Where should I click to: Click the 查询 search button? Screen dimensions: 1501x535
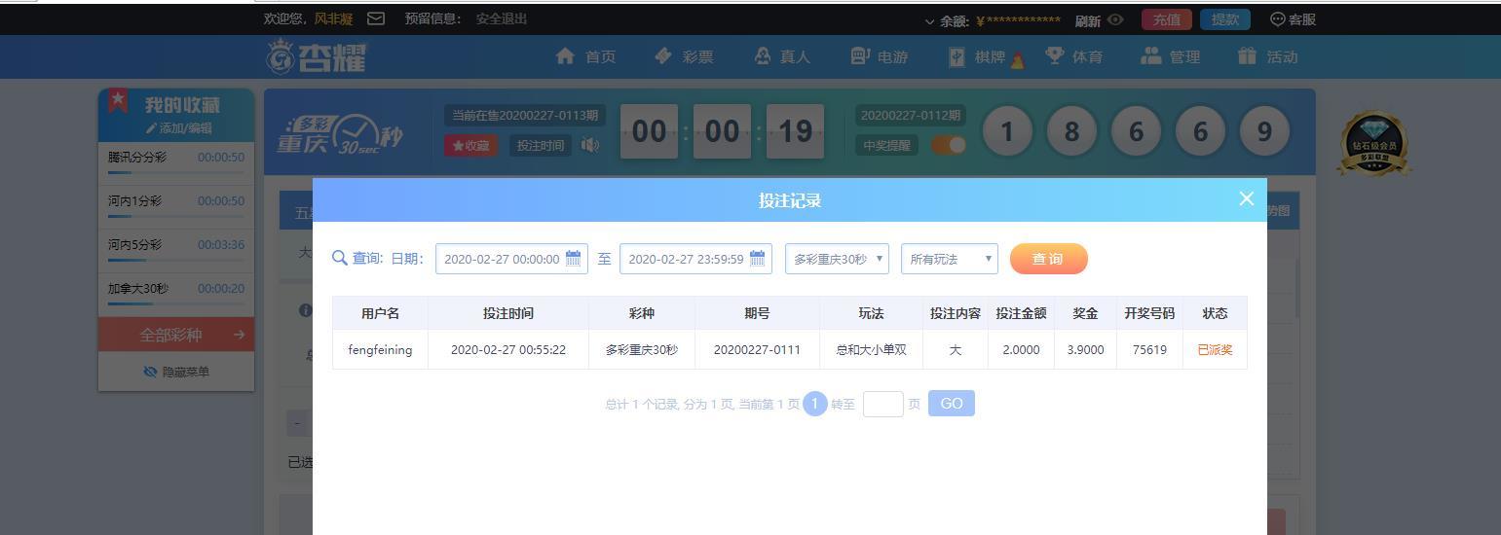click(1049, 259)
